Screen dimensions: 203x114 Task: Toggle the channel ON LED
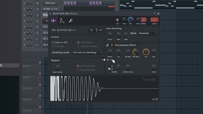click(117, 20)
